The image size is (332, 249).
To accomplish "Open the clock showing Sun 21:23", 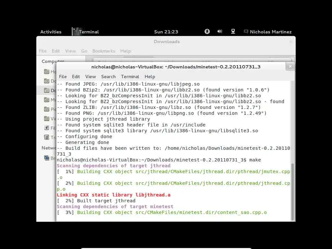I will click(166, 32).
